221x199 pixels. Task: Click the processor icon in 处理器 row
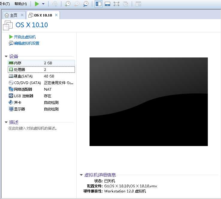[11, 69]
